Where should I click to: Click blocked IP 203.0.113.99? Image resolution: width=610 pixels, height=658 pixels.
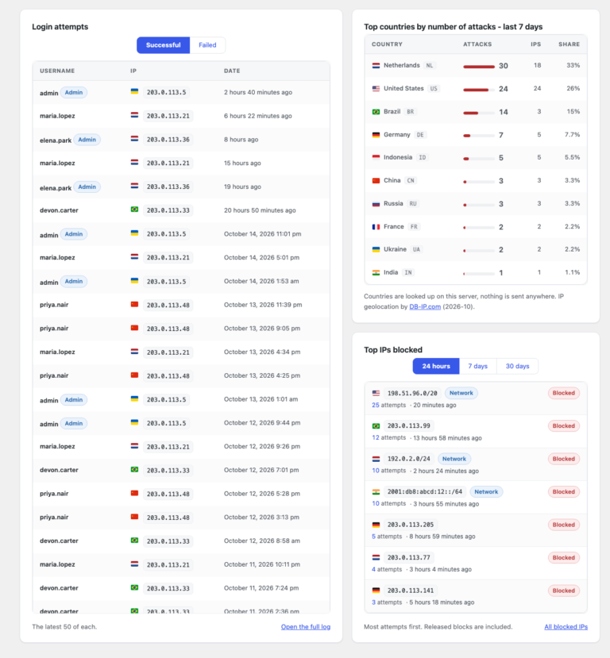coord(408,426)
